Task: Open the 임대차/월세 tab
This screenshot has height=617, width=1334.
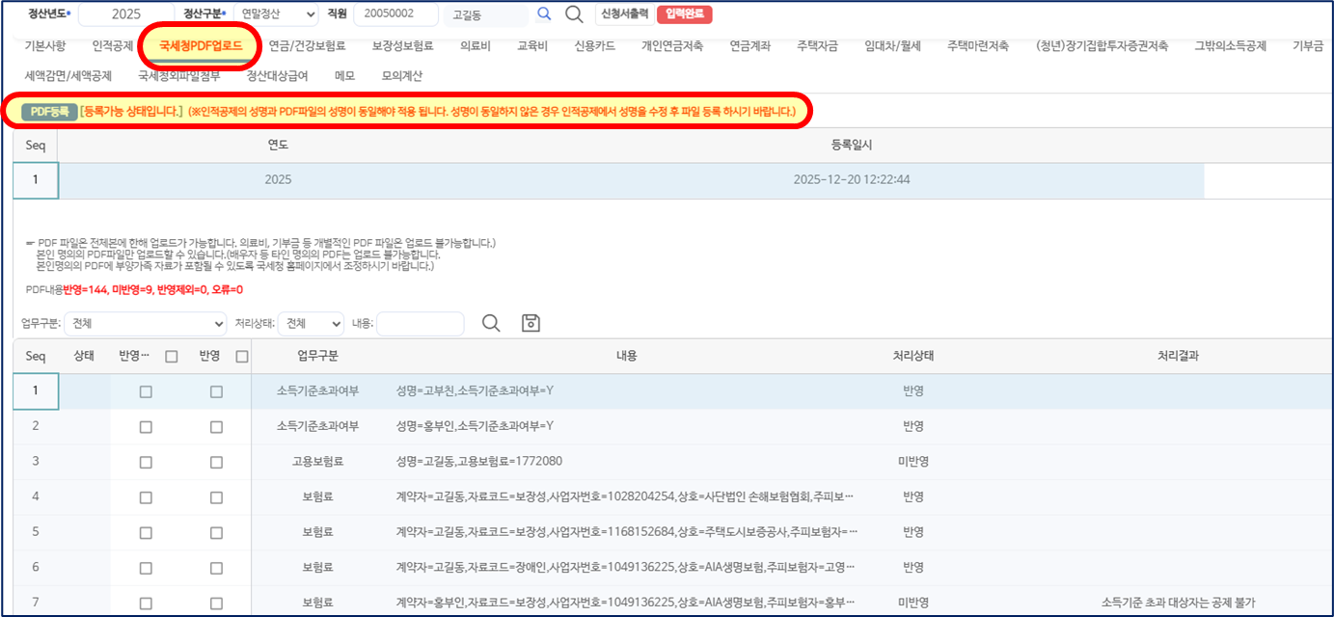Action: click(892, 45)
